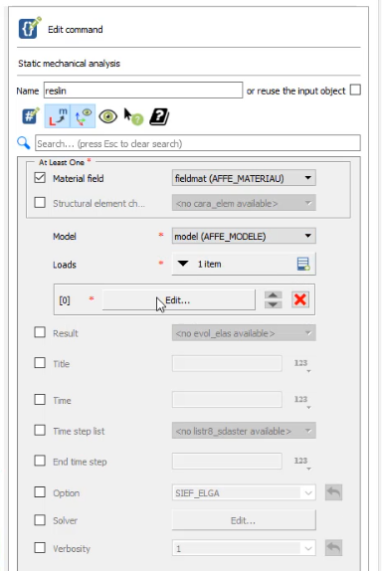Click the 'Static mechanical analysis' label
The image size is (382, 571).
(x=69, y=64)
